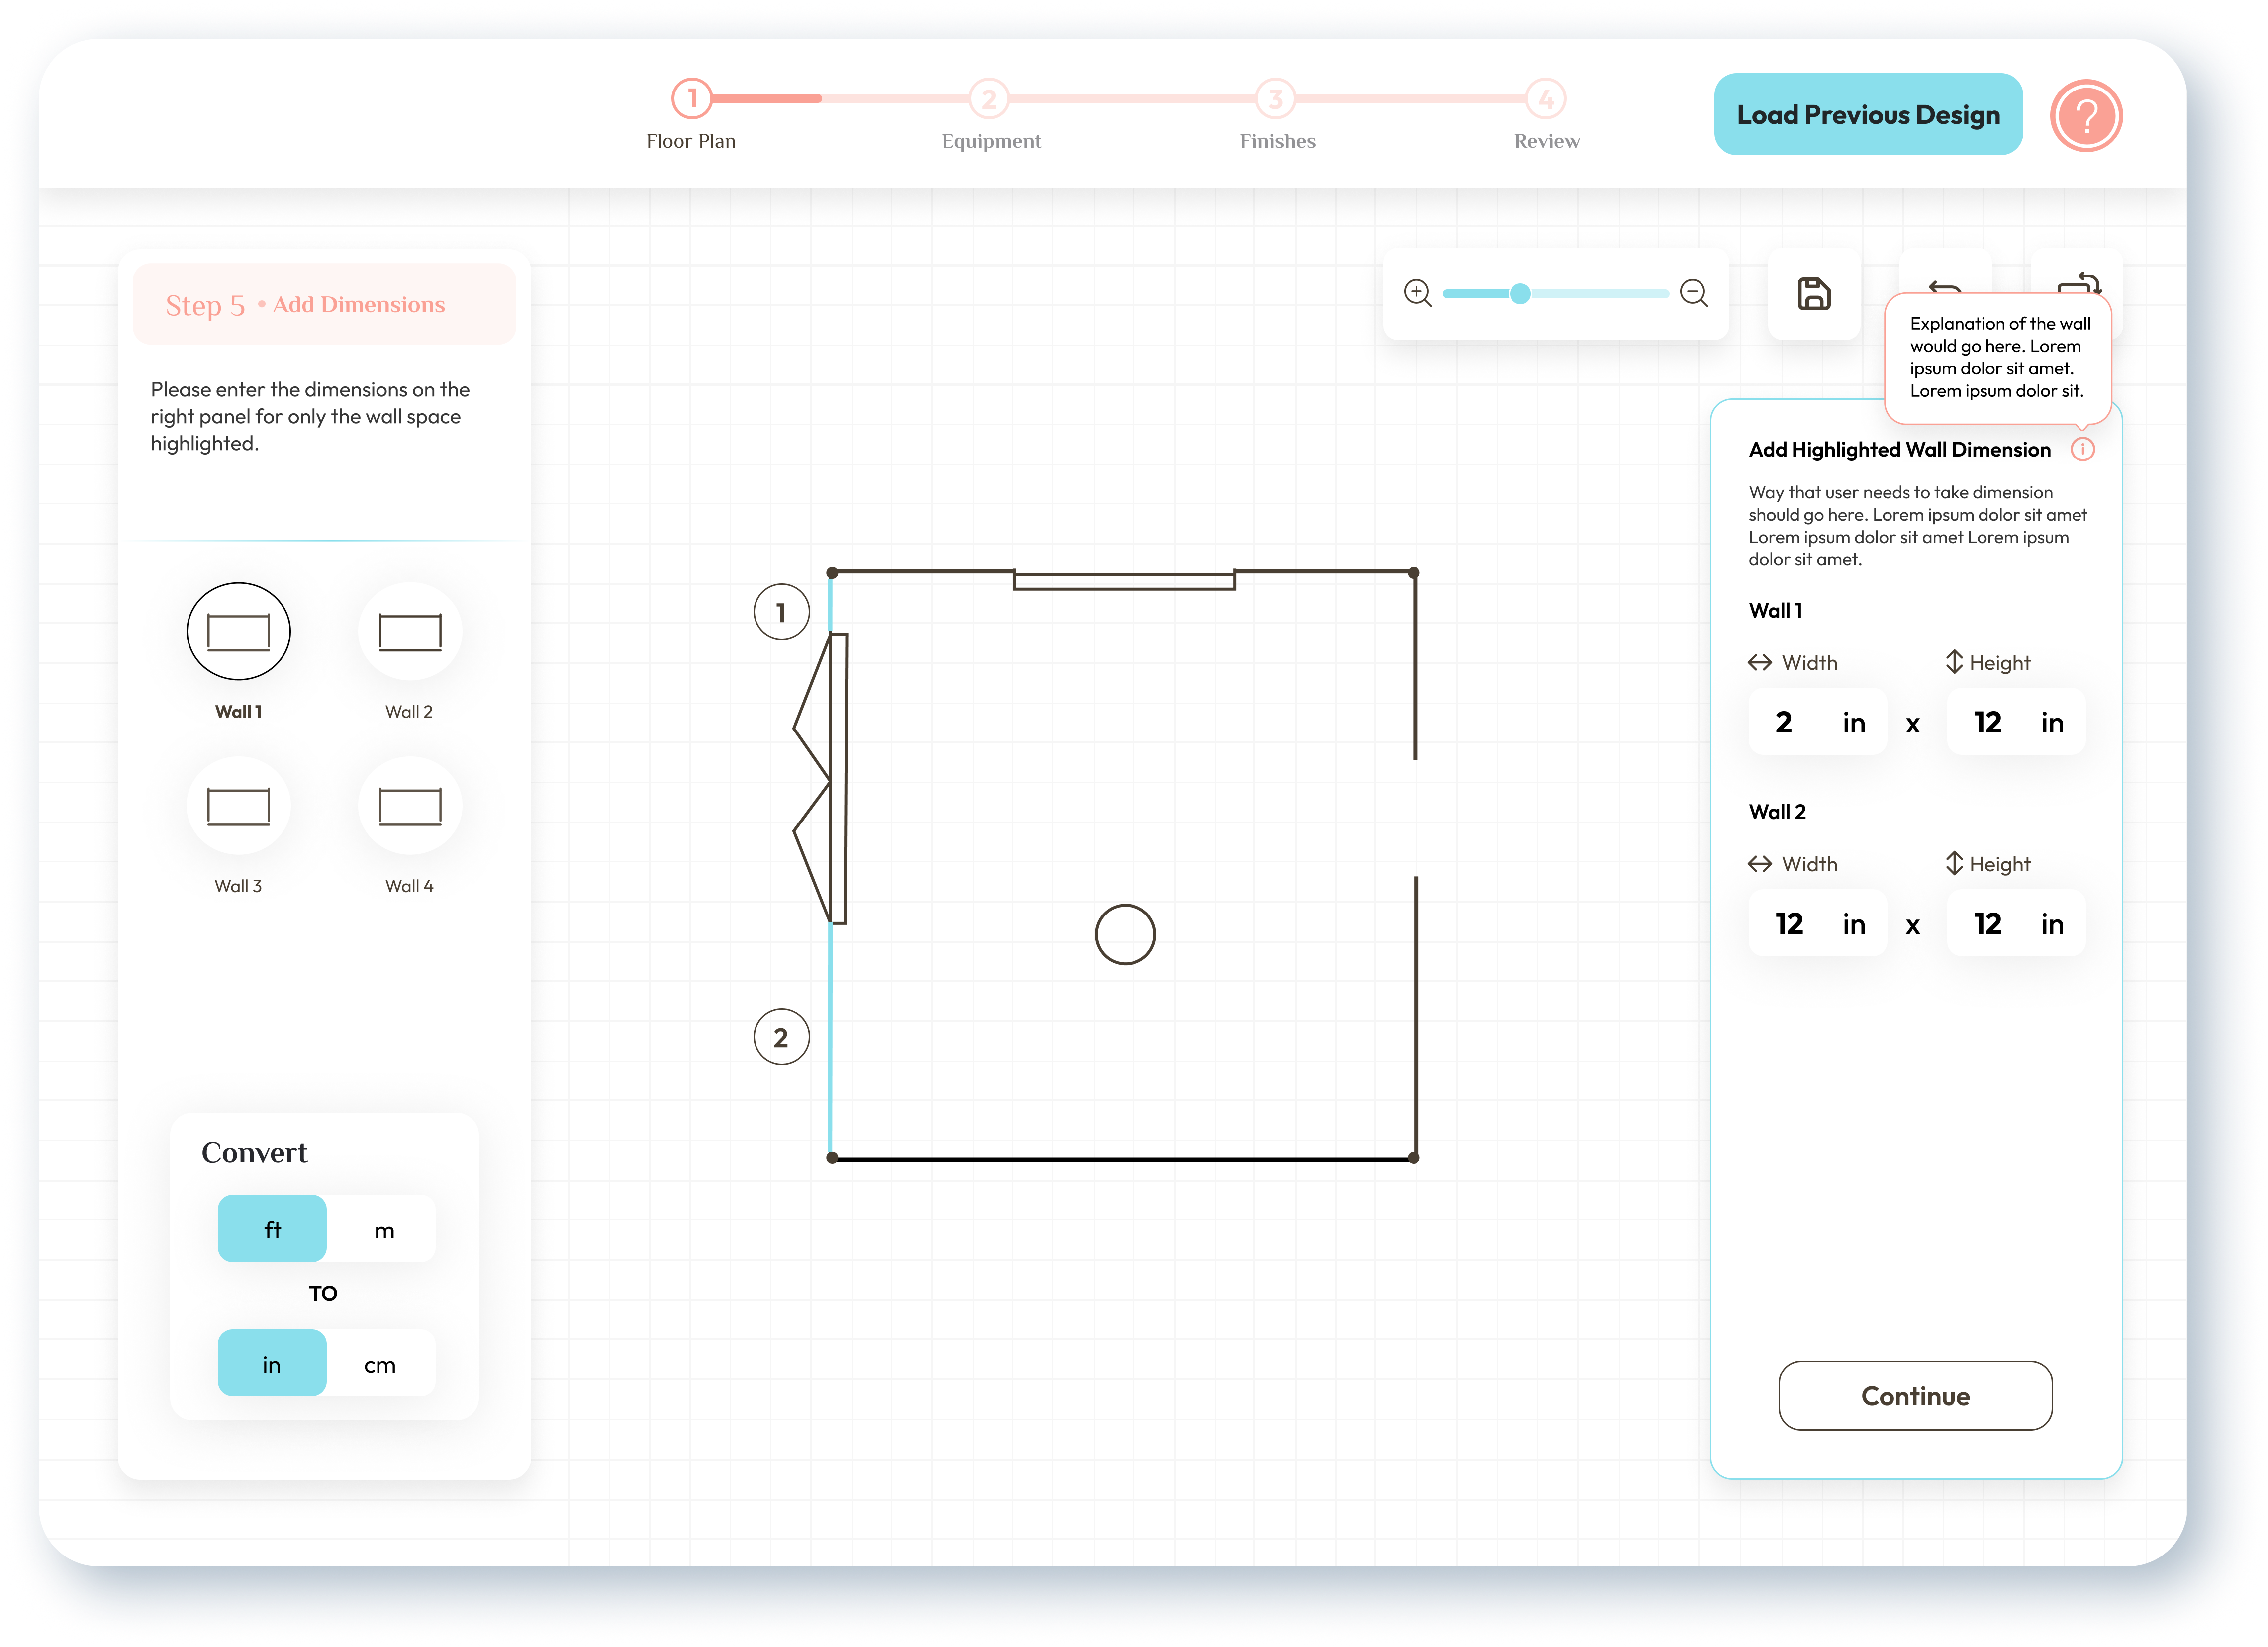2268x1647 pixels.
Task: Click wall marker 2 on floor plan
Action: point(781,1037)
